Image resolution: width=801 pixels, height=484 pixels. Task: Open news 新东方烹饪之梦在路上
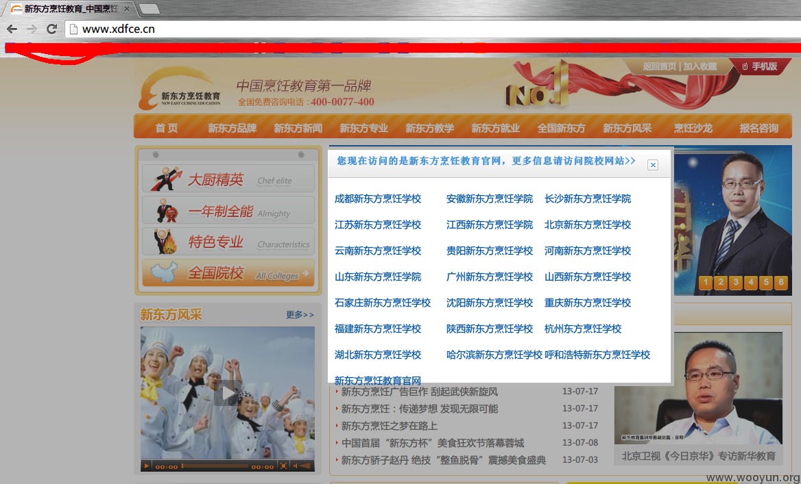[x=390, y=426]
